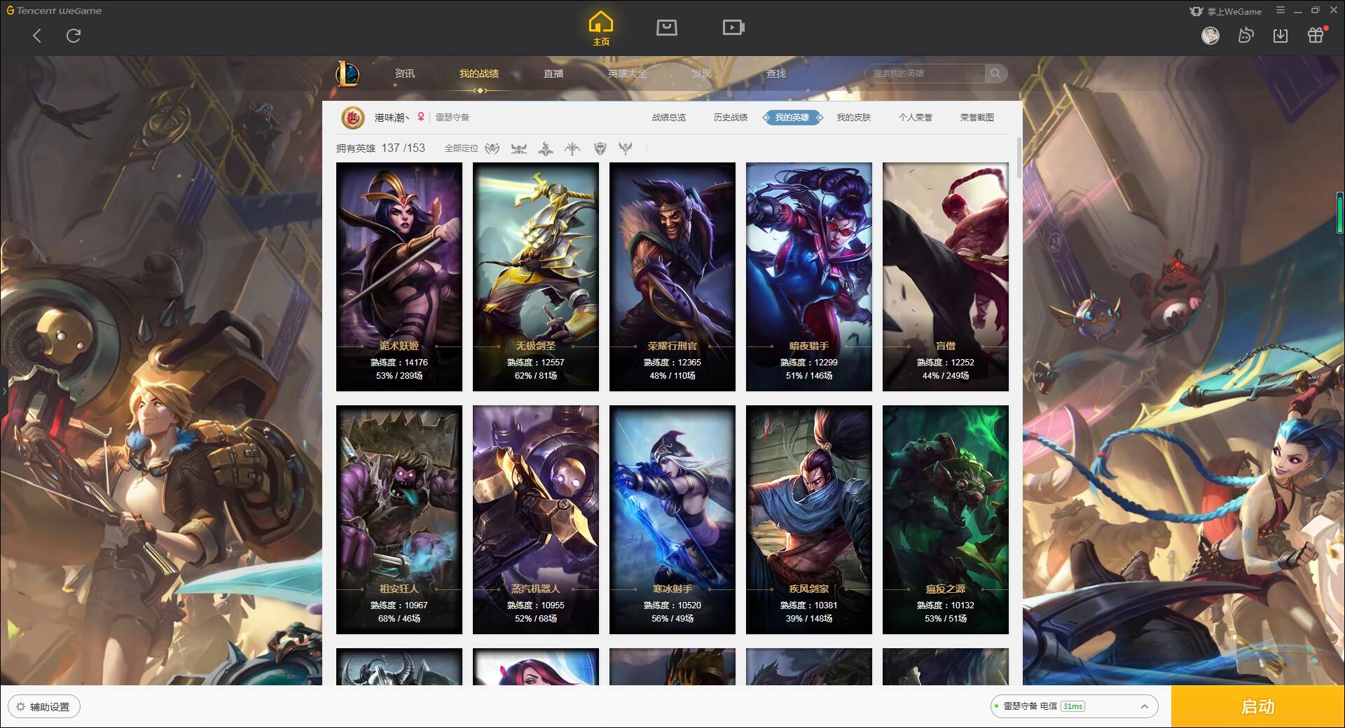
Task: Click into the 搜索我的英雄 search field
Action: click(925, 73)
